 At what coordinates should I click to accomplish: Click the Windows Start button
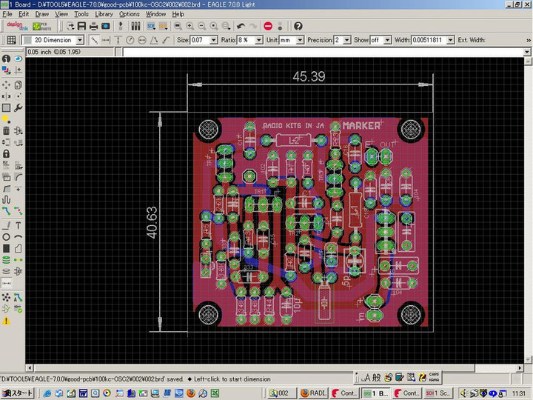point(18,393)
